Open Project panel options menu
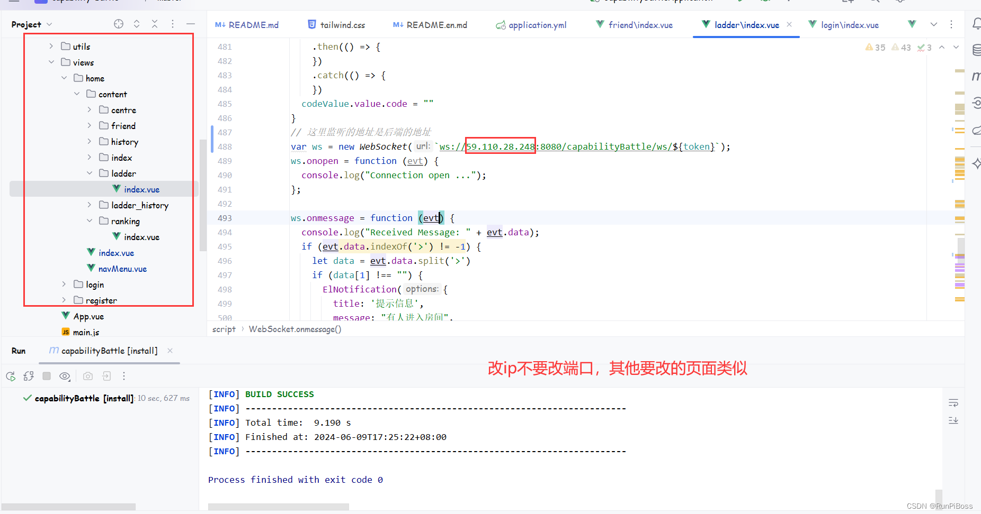Screen dimensions: 981x514 (x=173, y=24)
